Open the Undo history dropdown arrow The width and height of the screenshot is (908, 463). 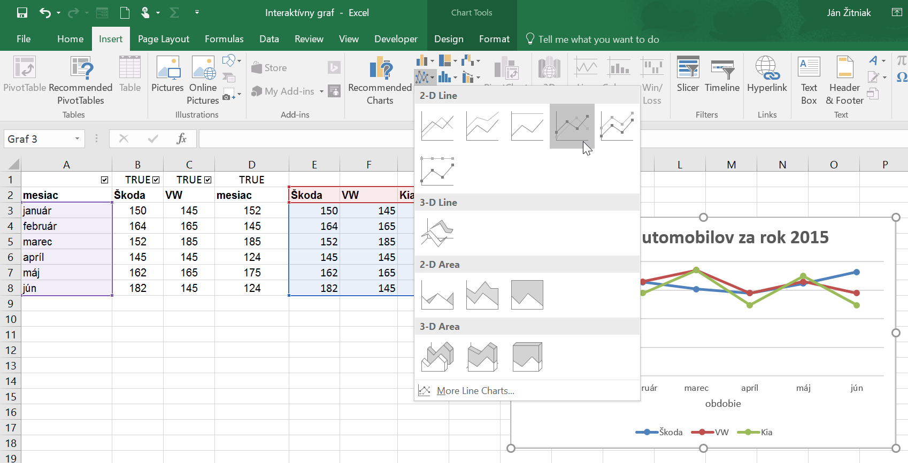click(58, 12)
